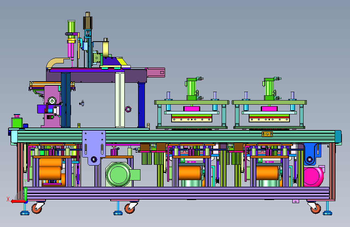Click the red X axis arrow of the triad
Image resolution: width=350 pixels, height=227 pixels.
point(18,202)
